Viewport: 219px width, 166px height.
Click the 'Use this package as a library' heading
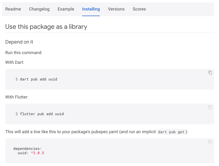[46, 27]
